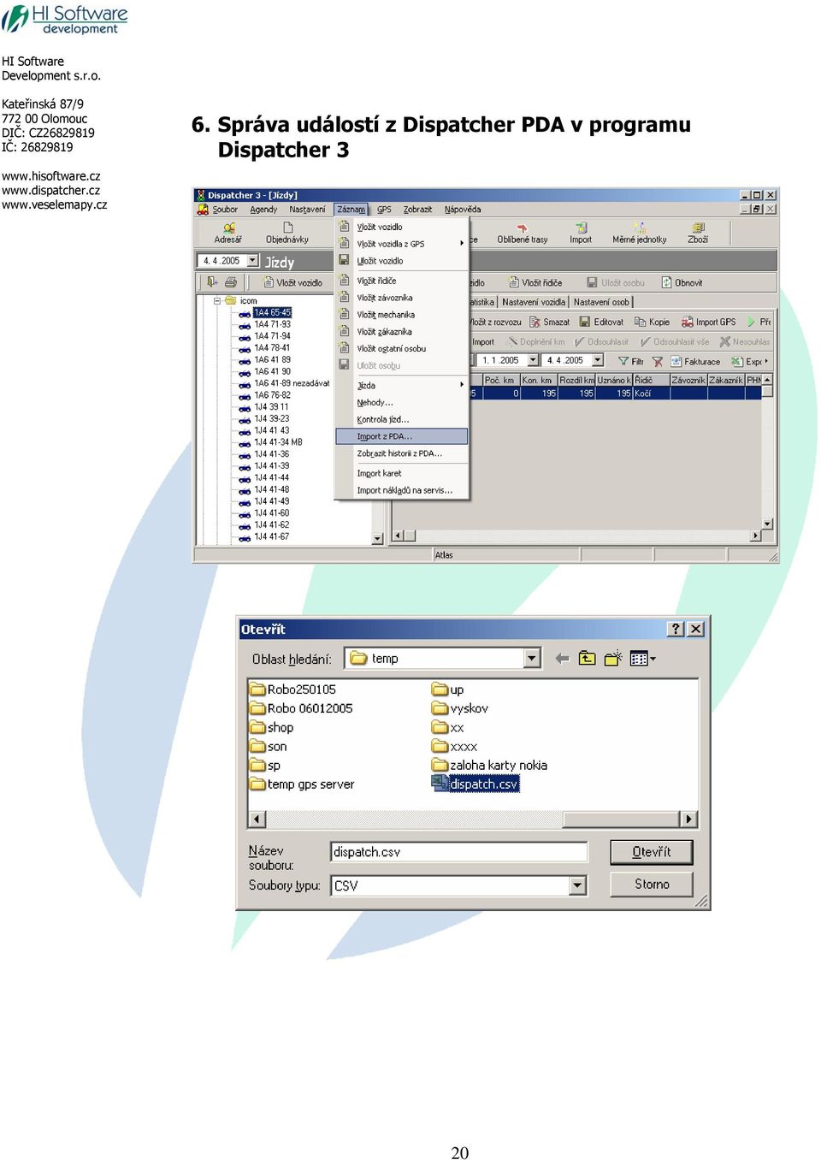This screenshot has width=821, height=1160.
Task: Open Oblast hledání temp dropdown
Action: 532,658
